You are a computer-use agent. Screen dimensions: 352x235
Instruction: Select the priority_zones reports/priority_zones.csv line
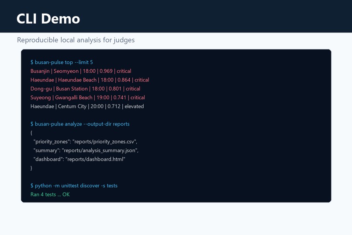click(85, 142)
